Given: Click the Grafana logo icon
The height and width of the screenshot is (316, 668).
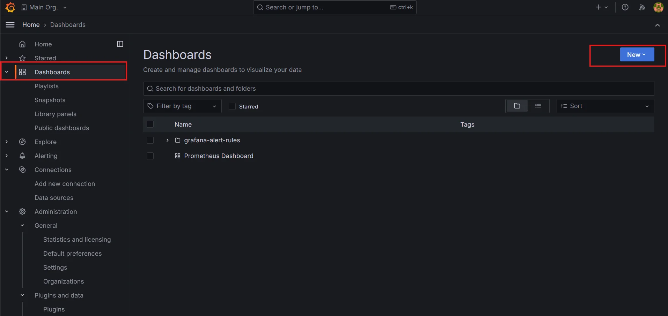Looking at the screenshot, I should pyautogui.click(x=10, y=7).
